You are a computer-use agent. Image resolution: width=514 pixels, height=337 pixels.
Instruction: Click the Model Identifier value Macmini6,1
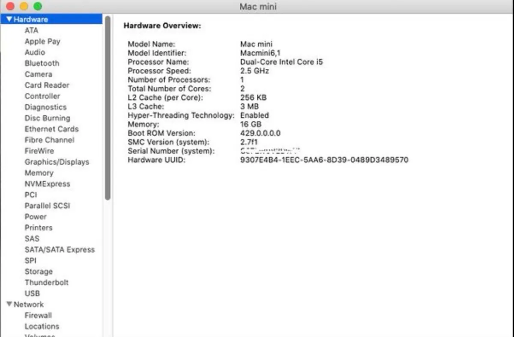coord(261,53)
